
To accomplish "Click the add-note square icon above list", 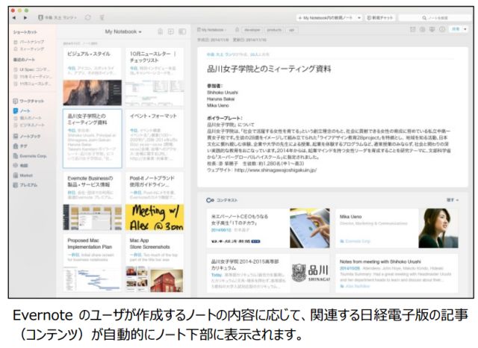I will (171, 31).
